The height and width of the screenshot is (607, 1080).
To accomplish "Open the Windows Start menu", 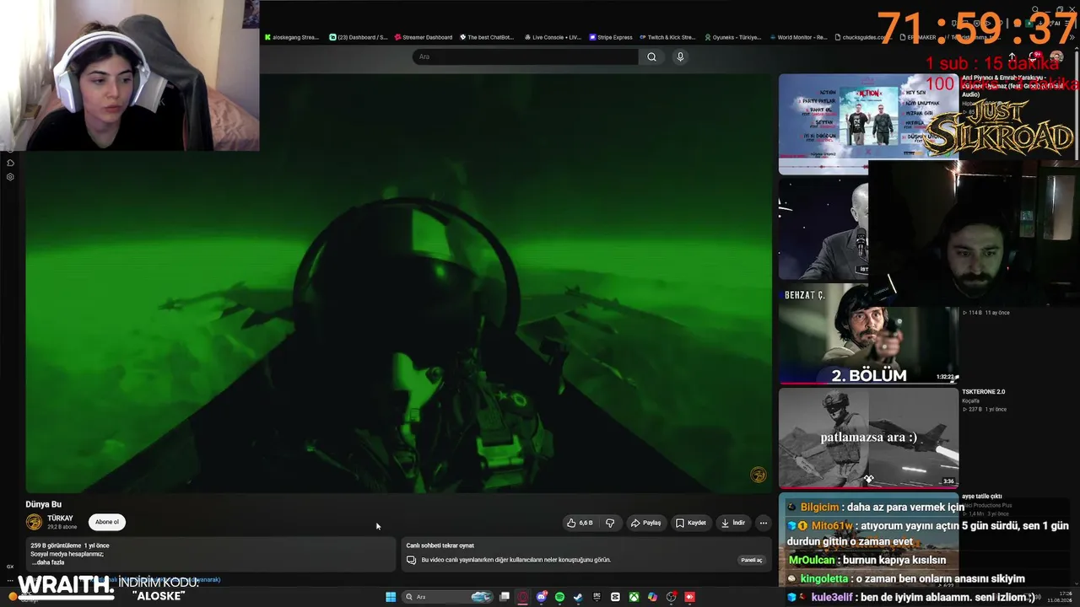I will [x=391, y=597].
